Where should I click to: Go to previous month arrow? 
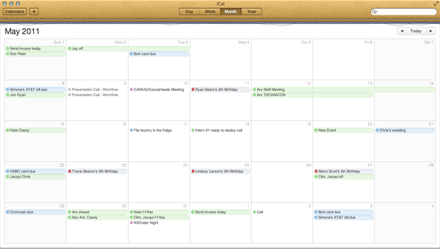(x=401, y=31)
